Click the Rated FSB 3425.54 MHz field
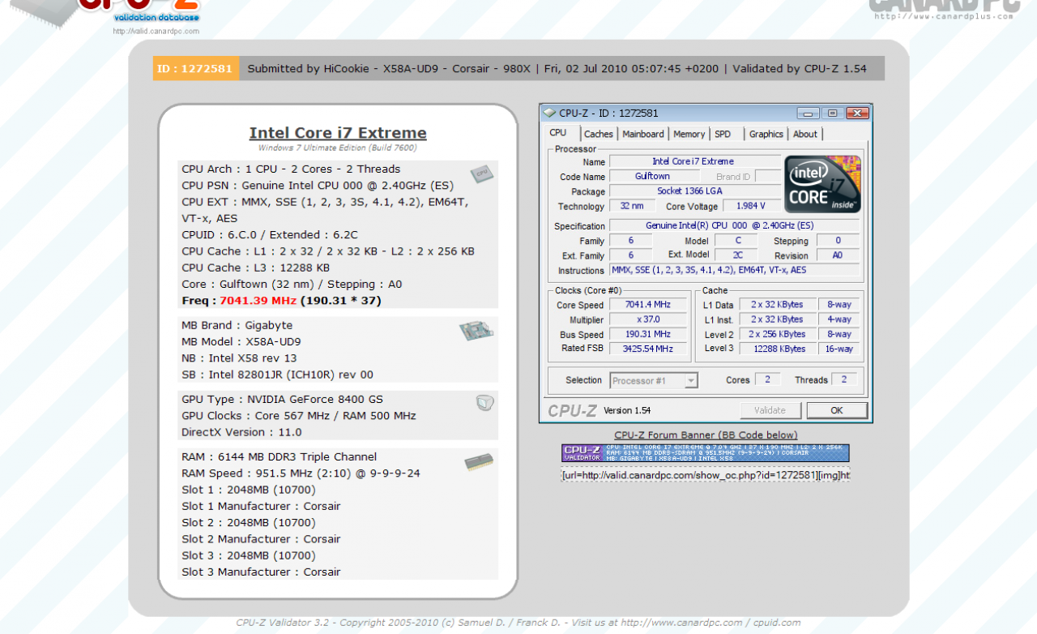 click(648, 349)
